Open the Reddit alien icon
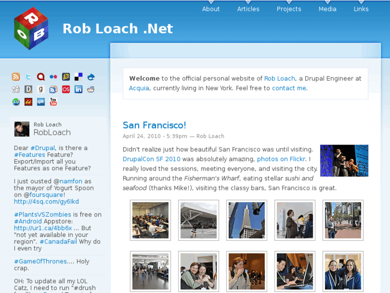The width and height of the screenshot is (390, 293). coord(91,89)
